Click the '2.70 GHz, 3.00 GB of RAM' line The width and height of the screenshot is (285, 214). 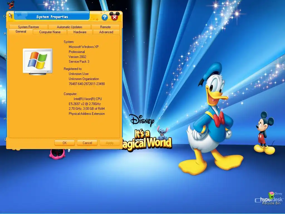click(87, 109)
